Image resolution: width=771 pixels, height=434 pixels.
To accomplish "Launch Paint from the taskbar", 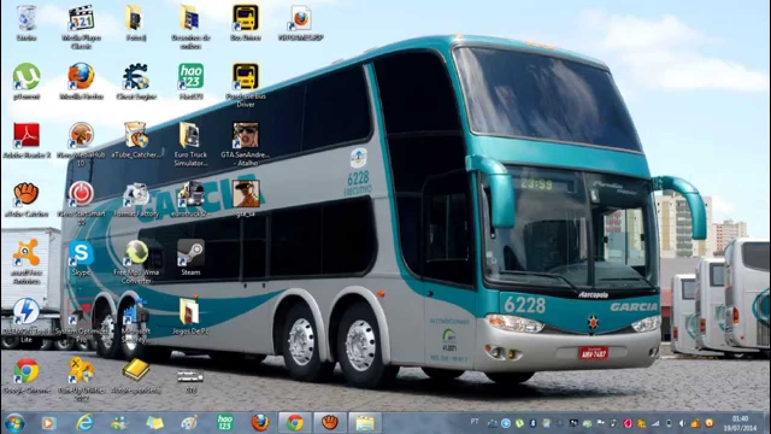I will click(190, 423).
